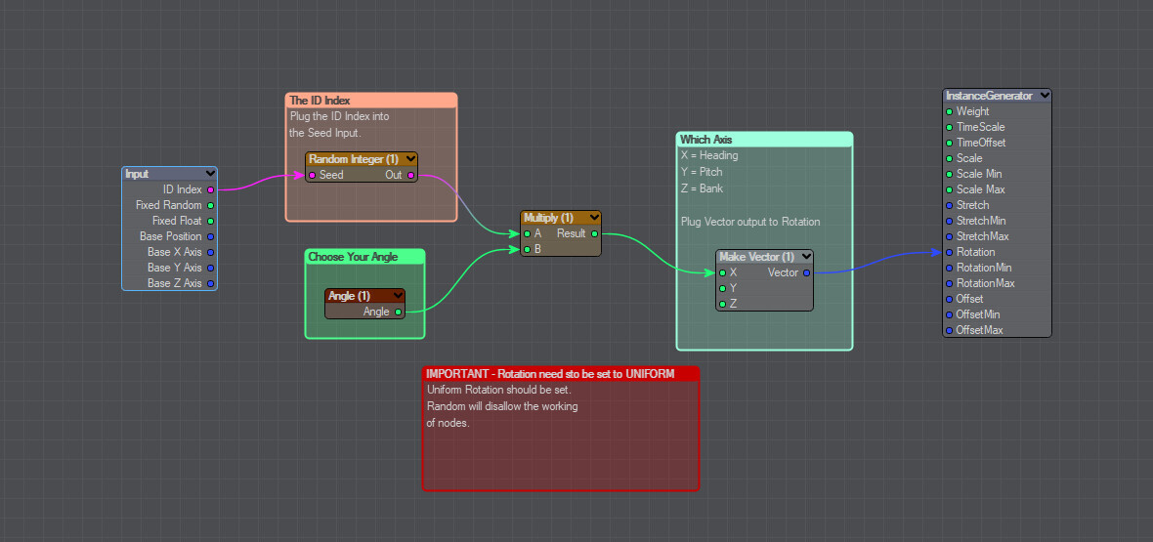
Task: Select 'Which Axis' comment header
Action: click(x=765, y=139)
